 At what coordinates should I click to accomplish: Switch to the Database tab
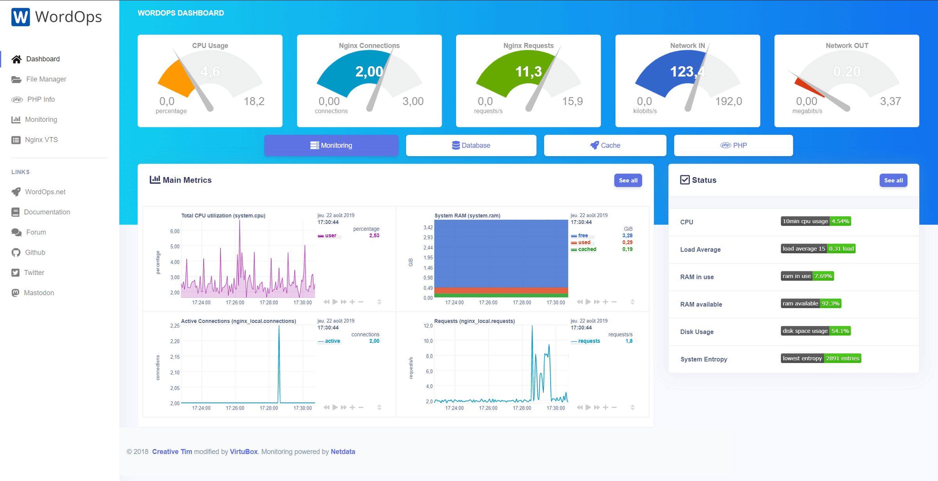471,145
